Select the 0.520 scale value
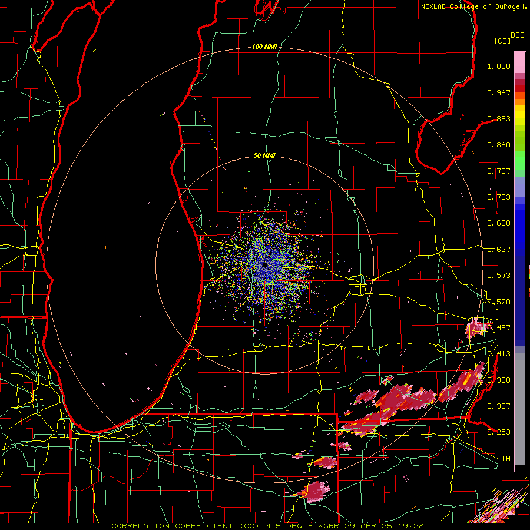The height and width of the screenshot is (530, 530). [499, 302]
